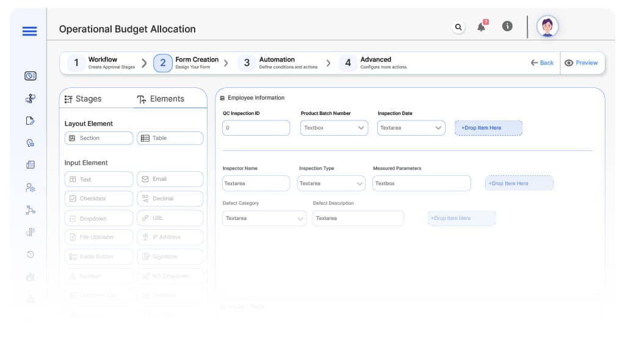Open the hamburger menu icon

tap(29, 31)
